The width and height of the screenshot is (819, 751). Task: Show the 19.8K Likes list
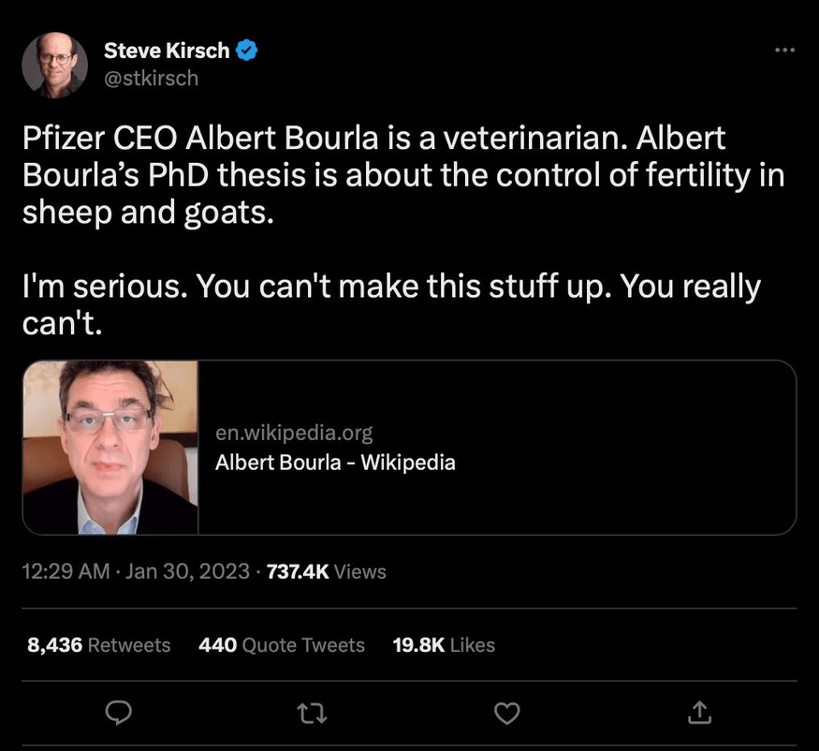444,645
